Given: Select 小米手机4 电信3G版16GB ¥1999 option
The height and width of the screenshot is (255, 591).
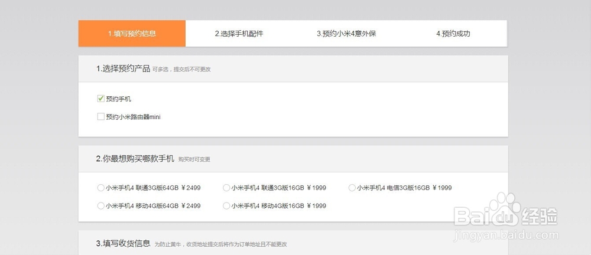Looking at the screenshot, I should [x=352, y=188].
